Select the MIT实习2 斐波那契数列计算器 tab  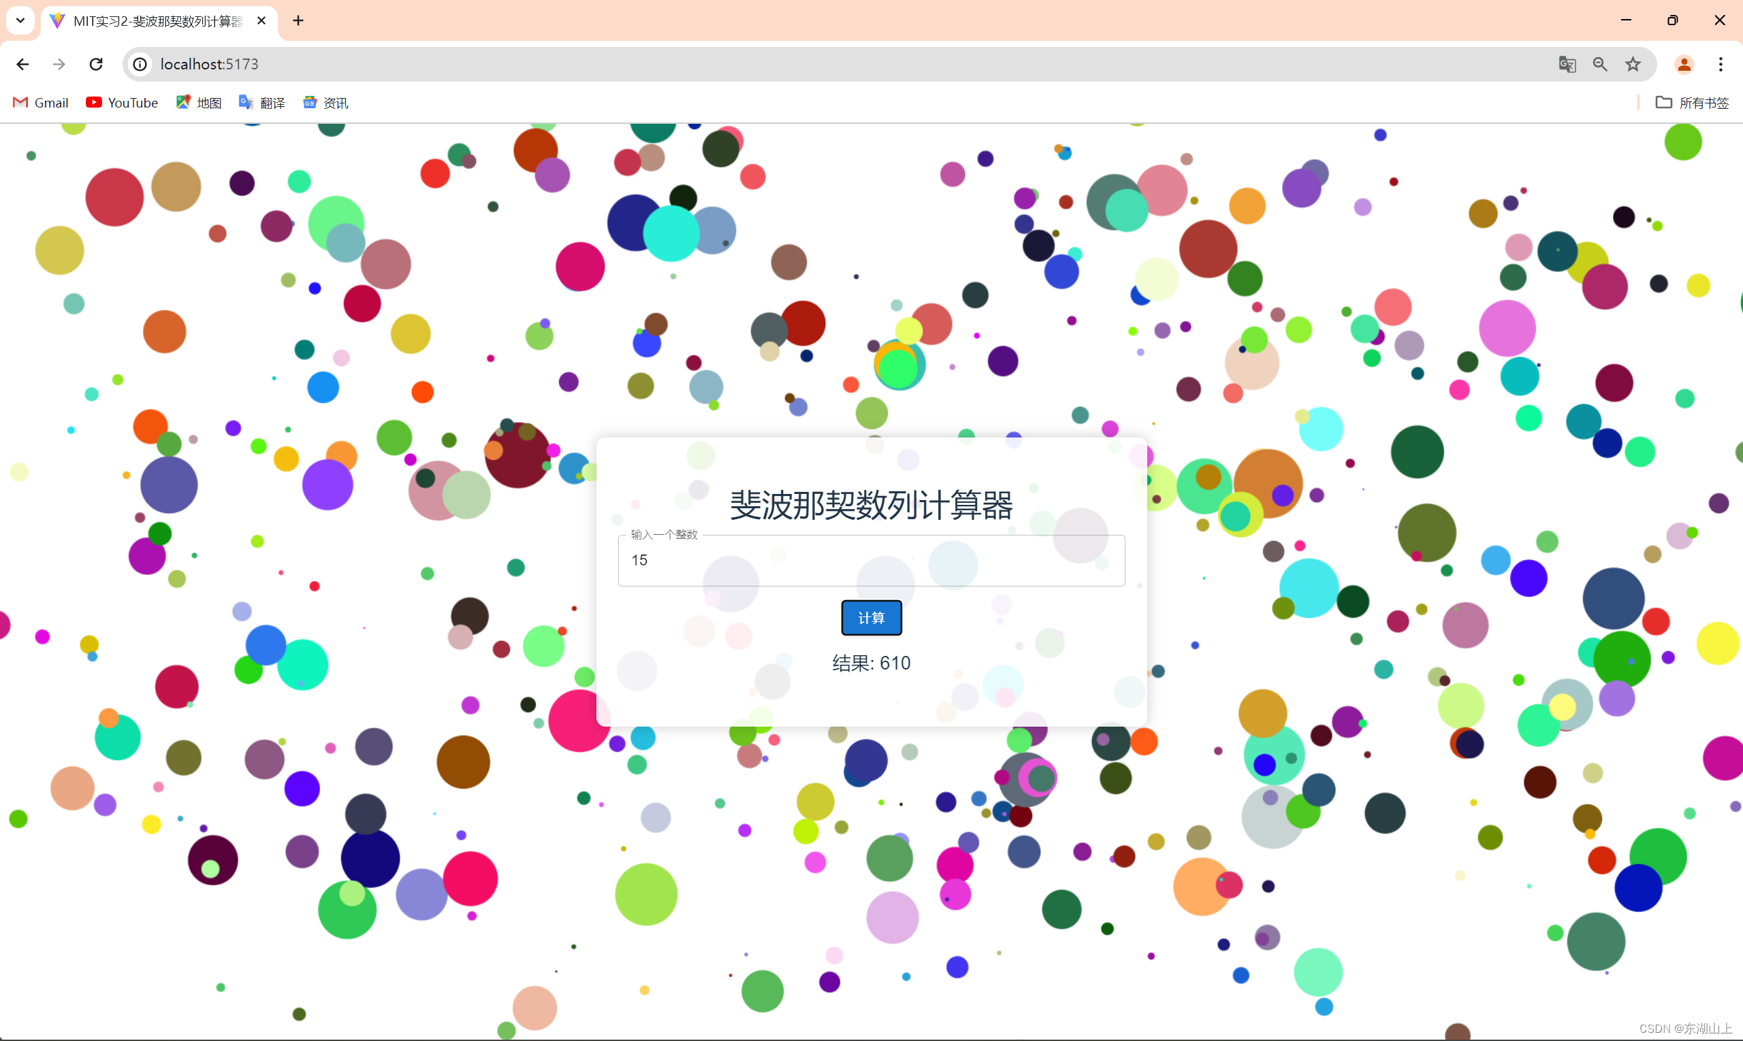[x=156, y=21]
